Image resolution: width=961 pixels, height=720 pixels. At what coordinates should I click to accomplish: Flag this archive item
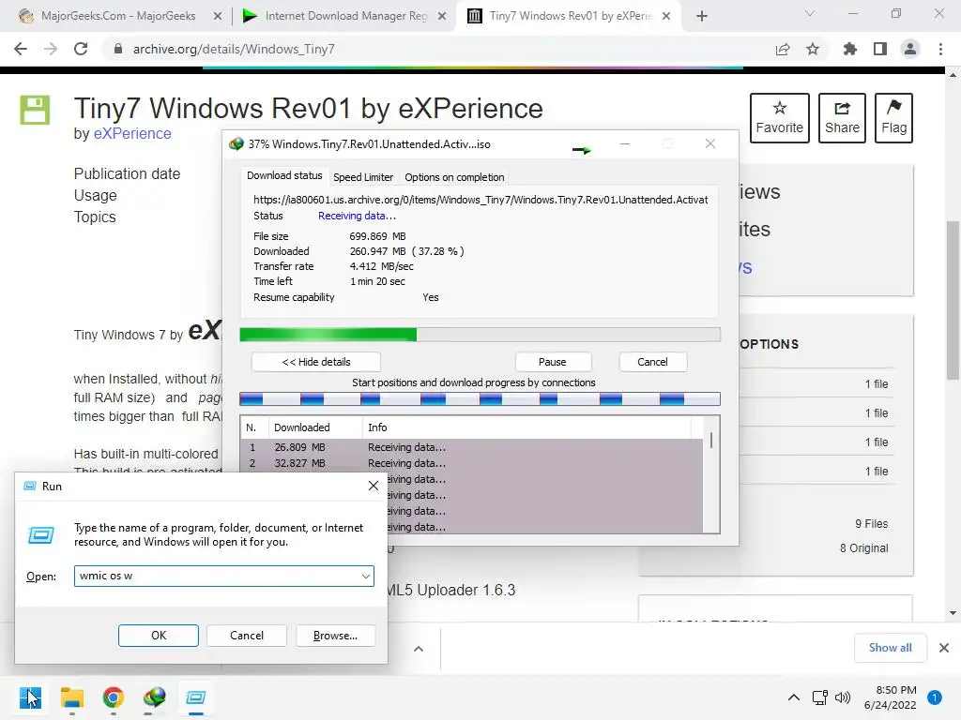(893, 118)
